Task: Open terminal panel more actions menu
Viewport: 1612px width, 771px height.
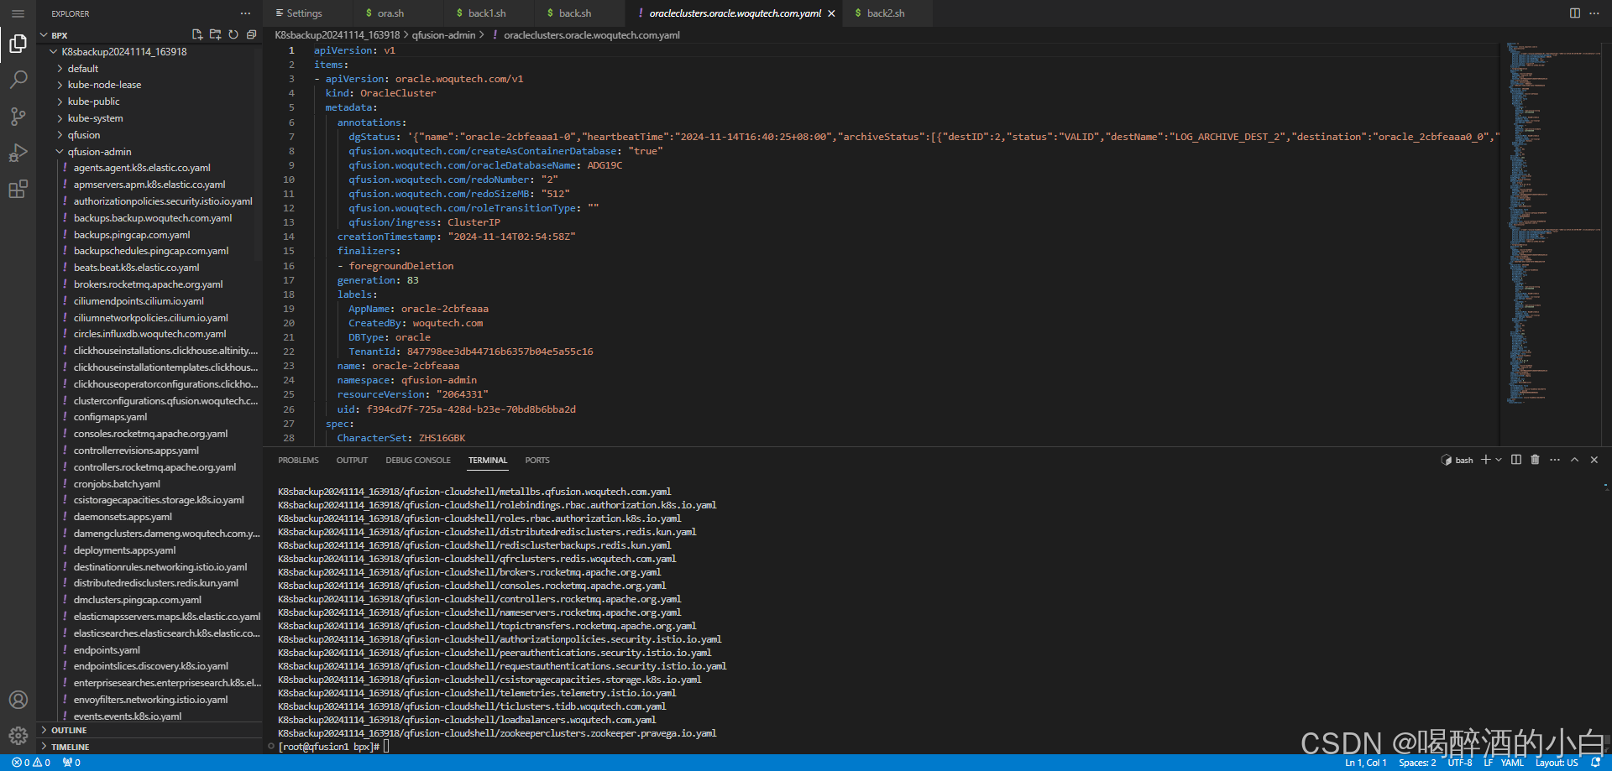Action: [x=1555, y=460]
